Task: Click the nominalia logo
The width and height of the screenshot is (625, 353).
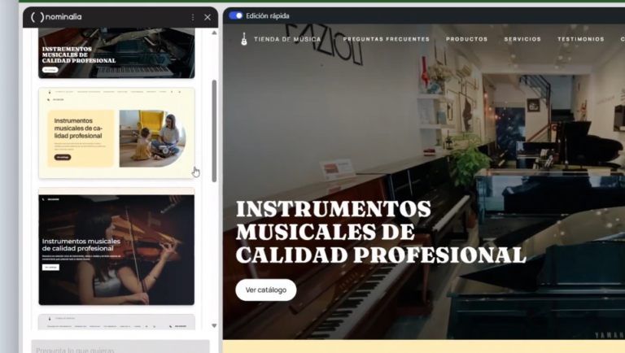Action: [x=56, y=17]
